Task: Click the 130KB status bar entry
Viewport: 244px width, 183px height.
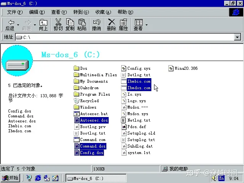Action: click(x=125, y=169)
